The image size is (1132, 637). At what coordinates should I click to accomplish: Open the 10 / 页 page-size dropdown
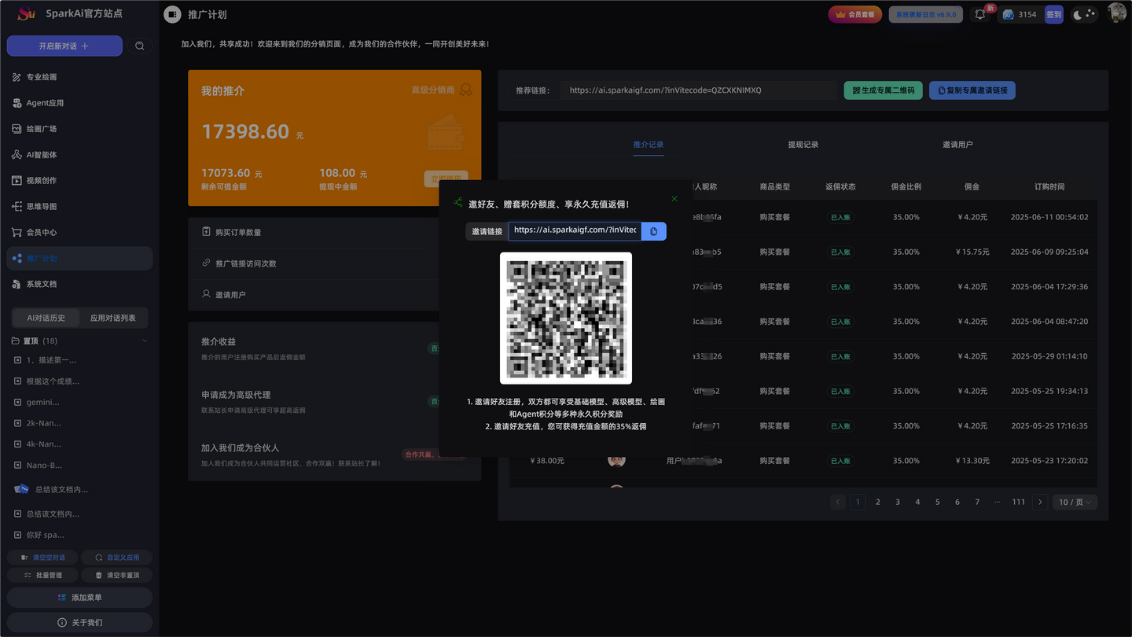[1075, 502]
